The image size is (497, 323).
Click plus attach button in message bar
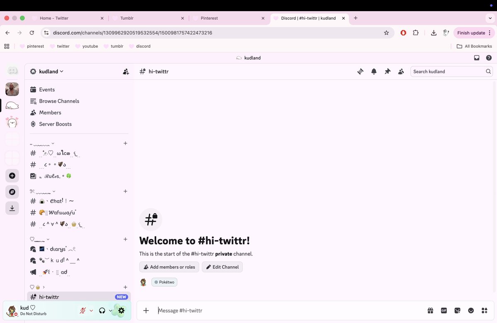pyautogui.click(x=146, y=311)
